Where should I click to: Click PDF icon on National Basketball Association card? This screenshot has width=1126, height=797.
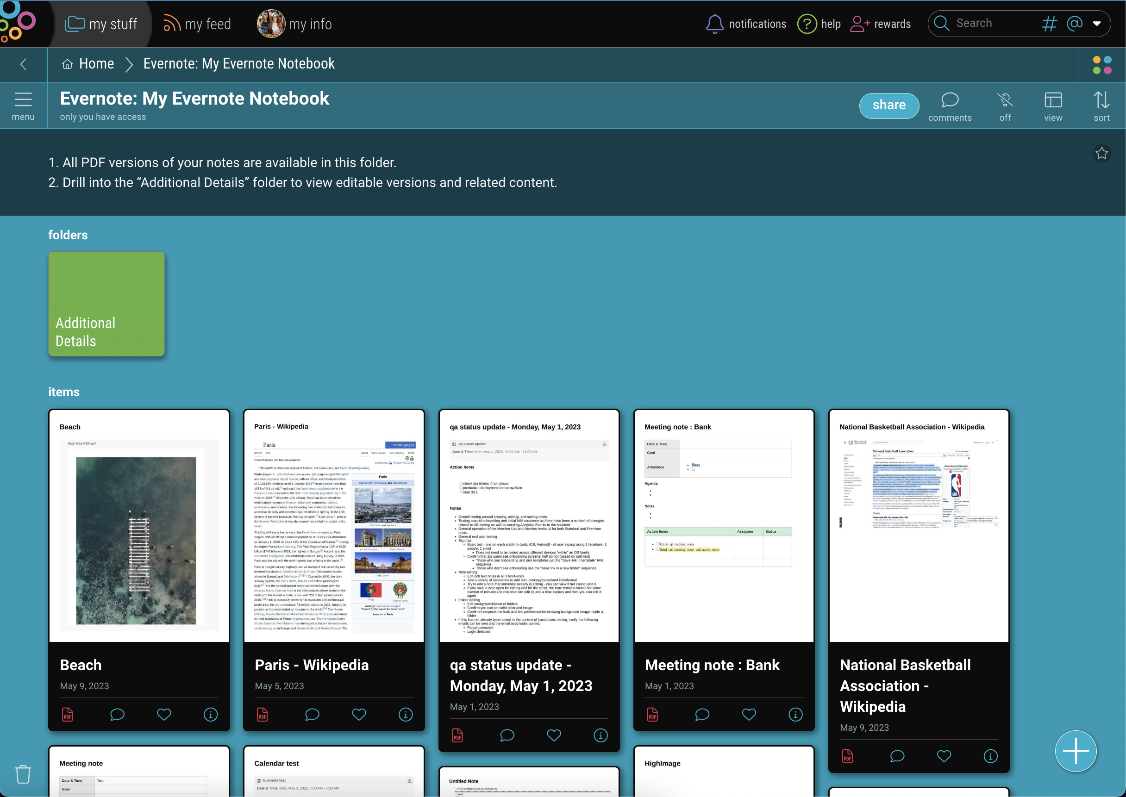[x=847, y=756]
